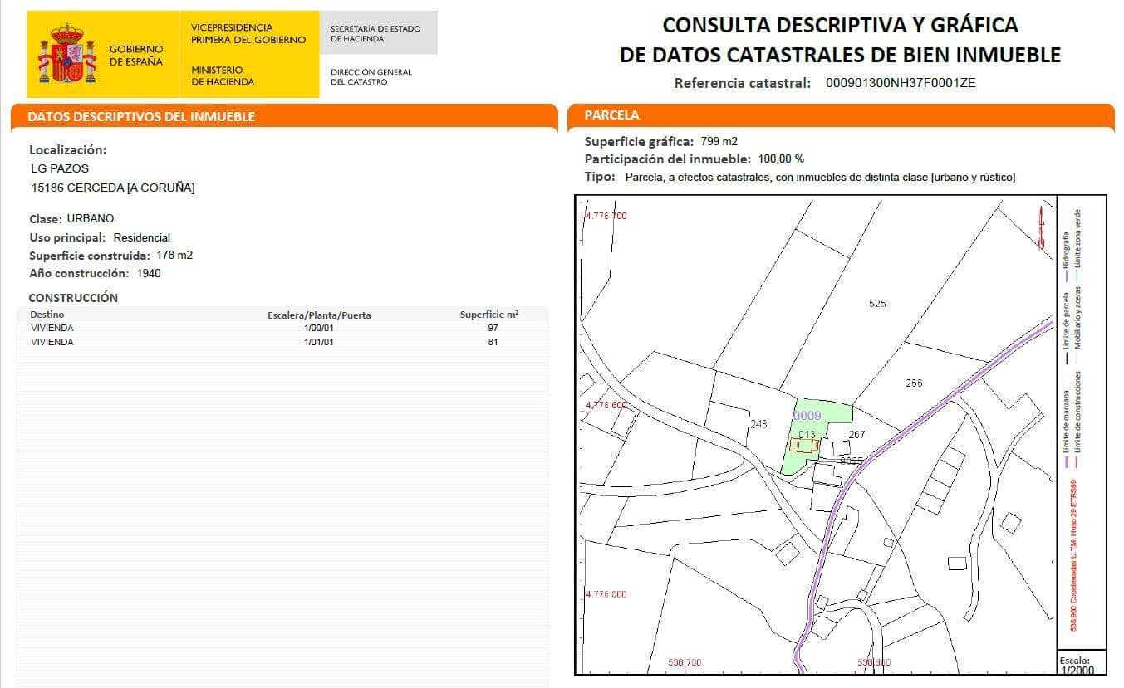This screenshot has width=1124, height=688.
Task: Click the cadastral reference number 000901300NH37F0001ZE
Action: (900, 83)
